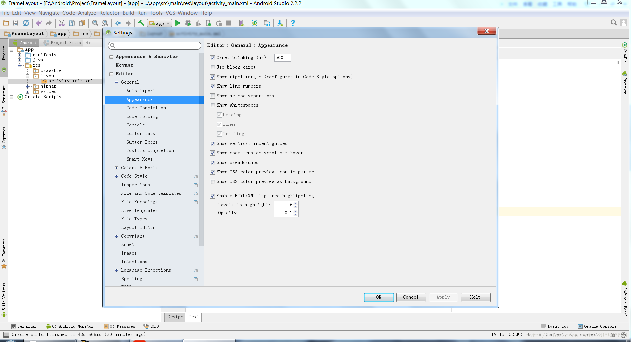Increase Levels to highlight stepper
Image resolution: width=631 pixels, height=342 pixels.
click(296, 203)
